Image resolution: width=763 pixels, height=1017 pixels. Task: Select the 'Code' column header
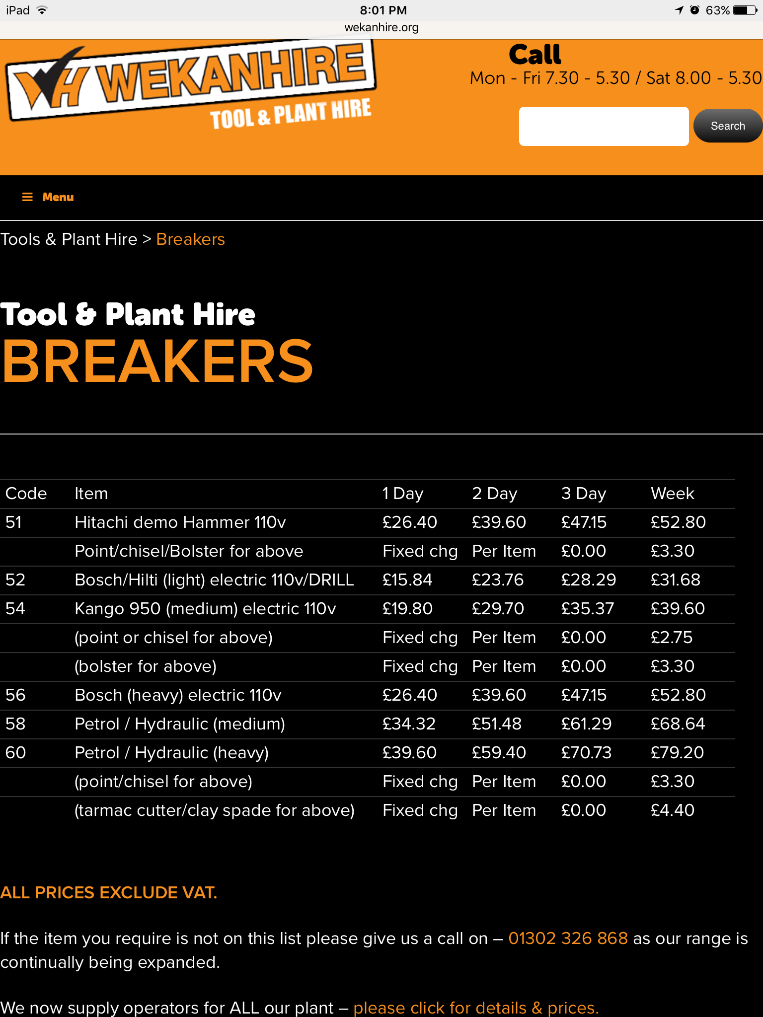click(x=26, y=494)
